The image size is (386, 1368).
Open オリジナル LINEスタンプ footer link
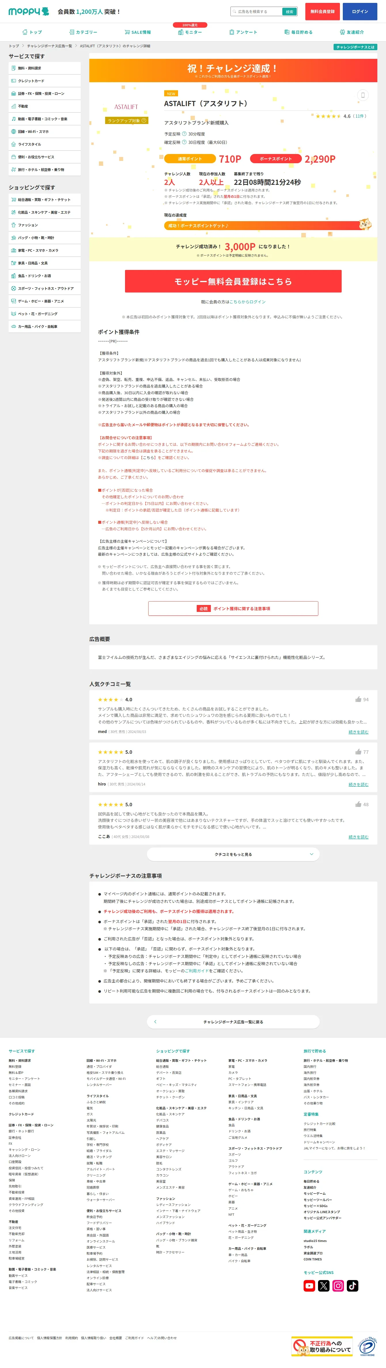(322, 1212)
